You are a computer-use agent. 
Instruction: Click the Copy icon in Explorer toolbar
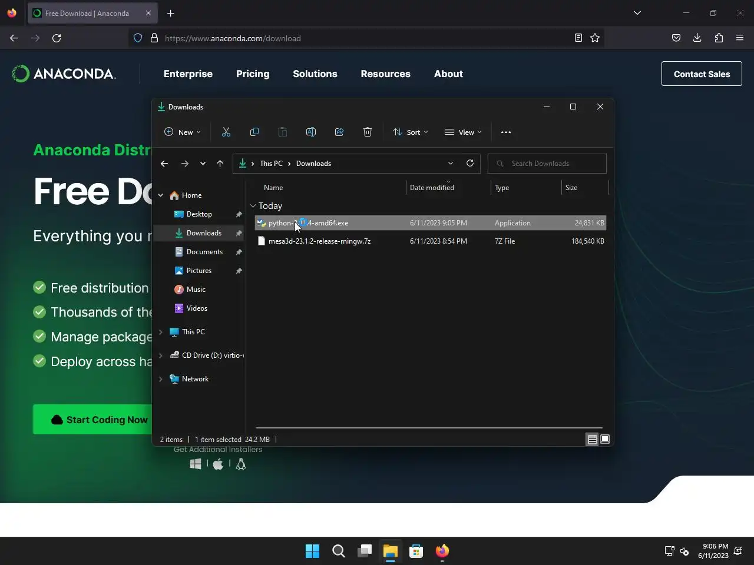[x=254, y=132]
